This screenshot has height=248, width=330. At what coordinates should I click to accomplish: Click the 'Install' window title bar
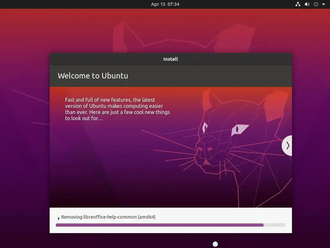coord(171,59)
